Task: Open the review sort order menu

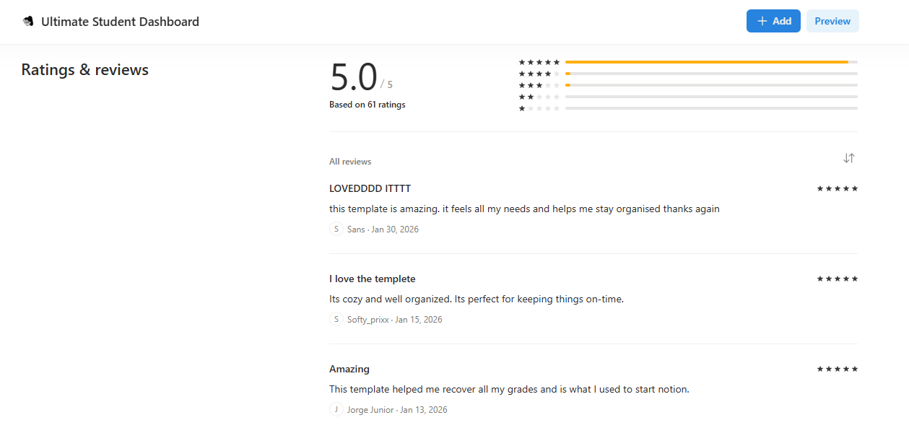Action: (x=849, y=159)
